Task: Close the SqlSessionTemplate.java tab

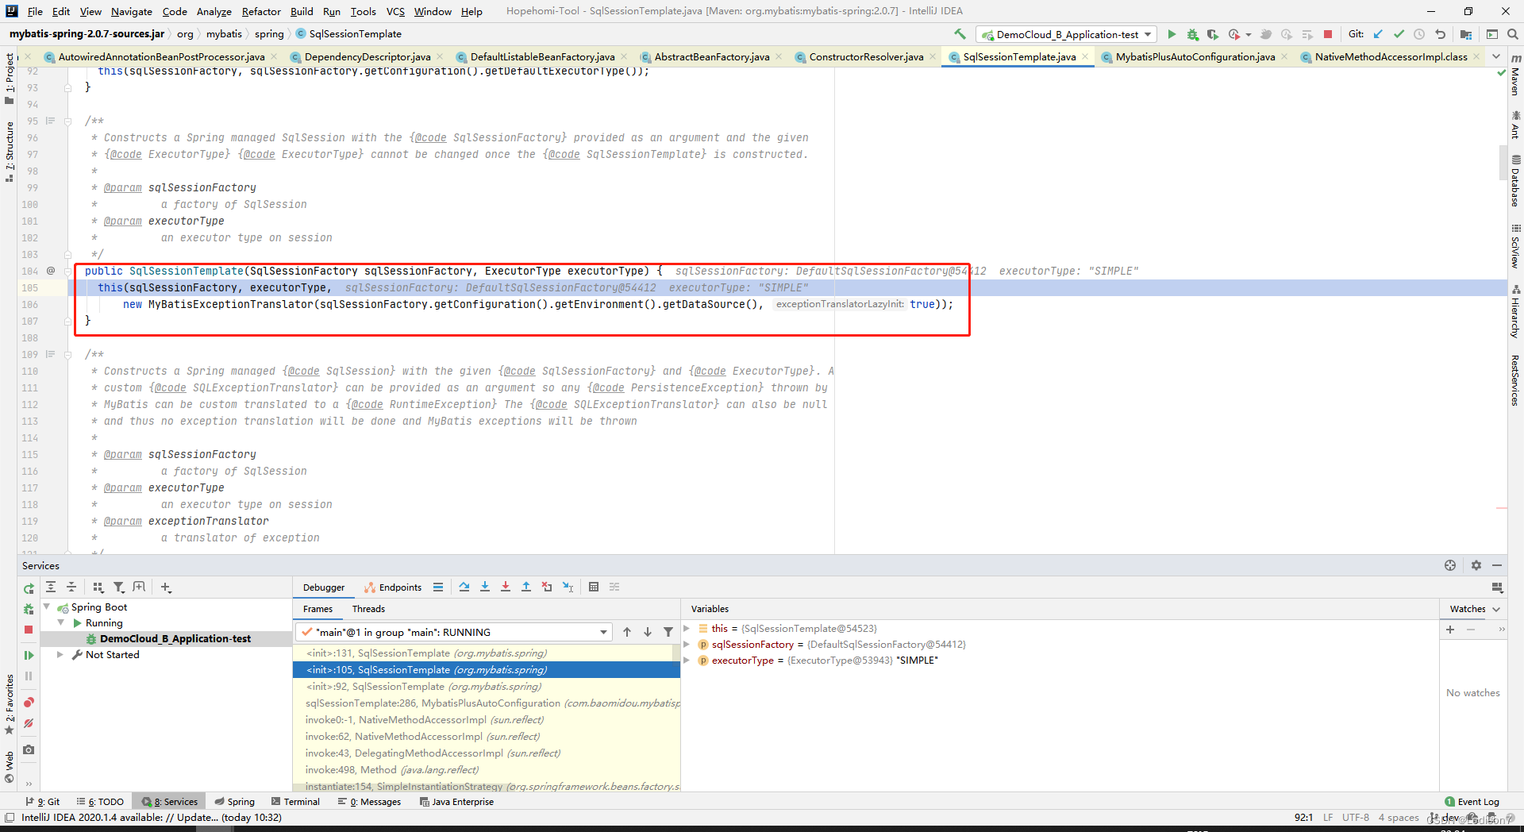Action: point(1085,56)
